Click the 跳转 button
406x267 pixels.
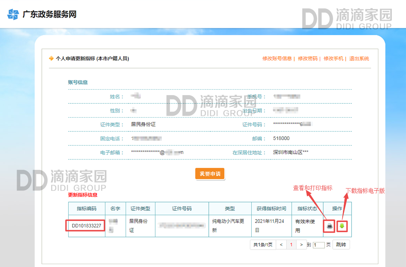341,245
